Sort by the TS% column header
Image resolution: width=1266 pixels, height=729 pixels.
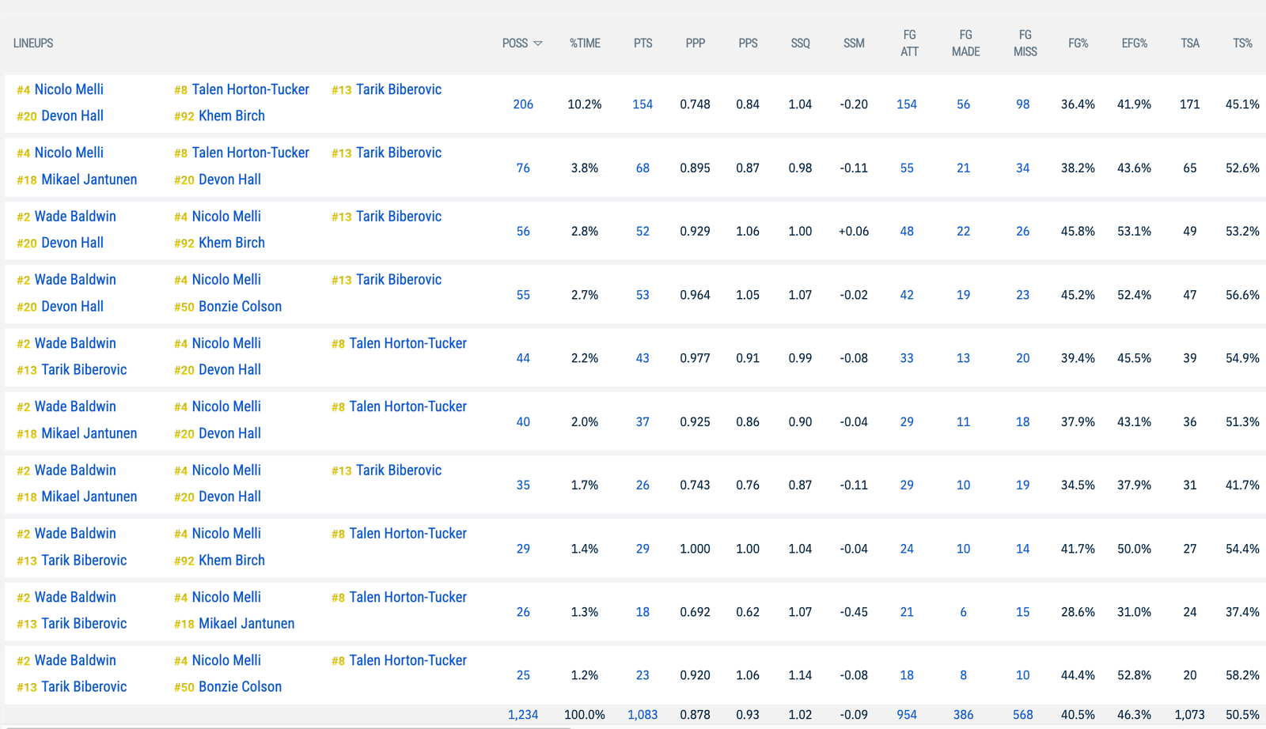(x=1242, y=43)
